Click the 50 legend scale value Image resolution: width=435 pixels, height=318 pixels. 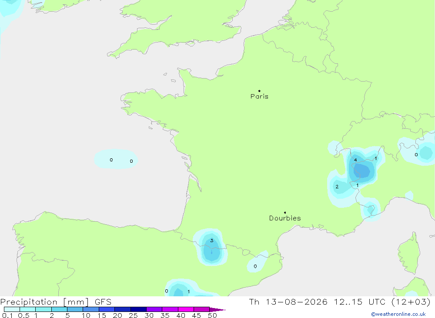click(x=213, y=315)
